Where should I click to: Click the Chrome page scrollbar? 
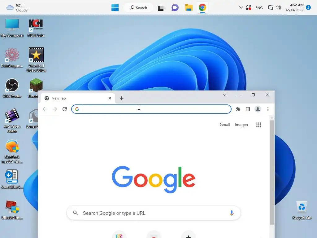(x=272, y=172)
